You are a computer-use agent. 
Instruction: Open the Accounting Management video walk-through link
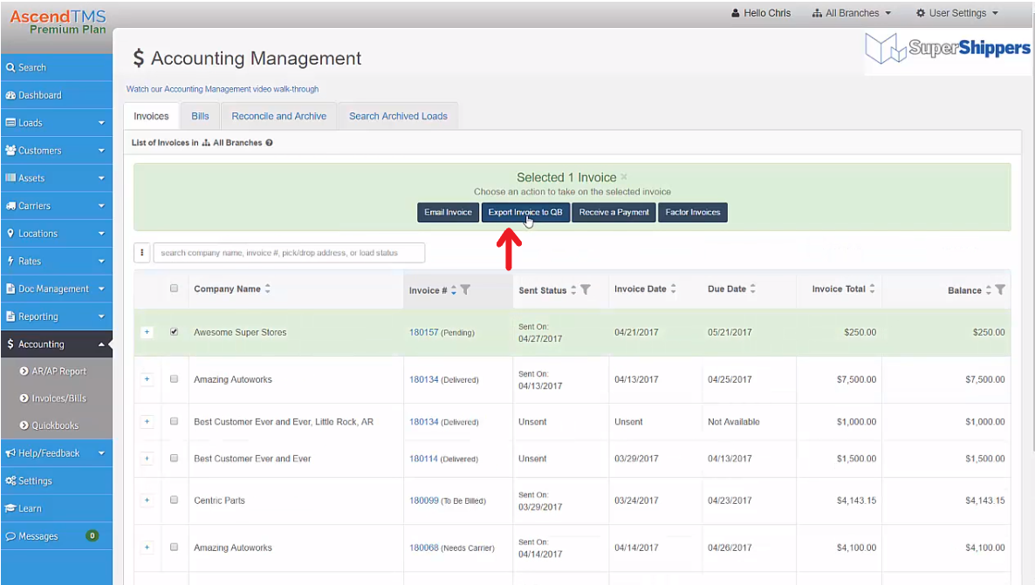point(223,89)
